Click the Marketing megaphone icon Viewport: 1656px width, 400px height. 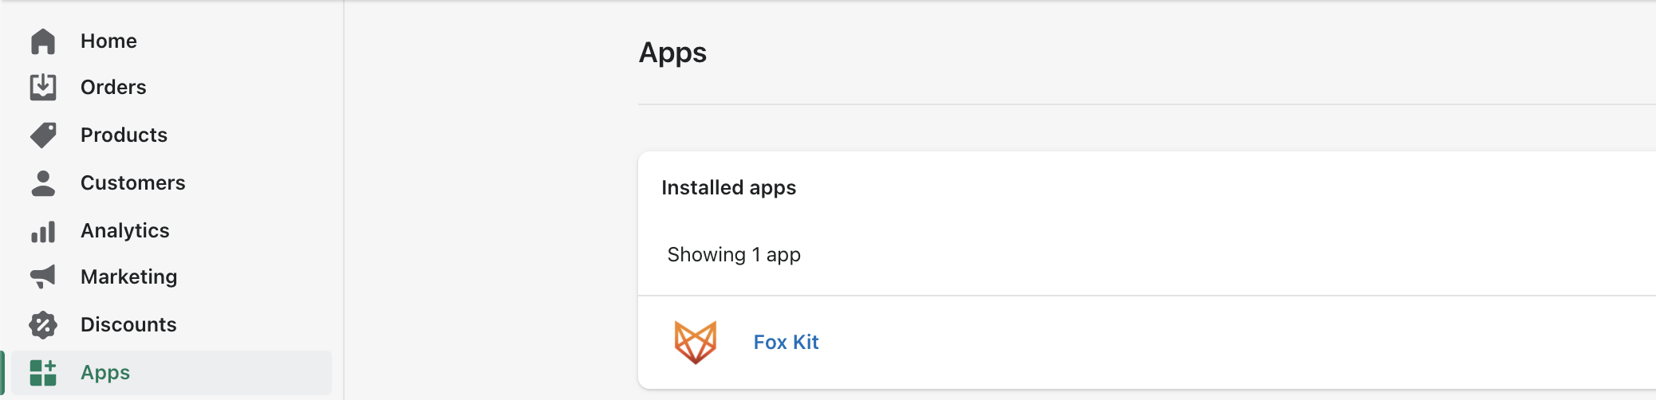coord(43,276)
